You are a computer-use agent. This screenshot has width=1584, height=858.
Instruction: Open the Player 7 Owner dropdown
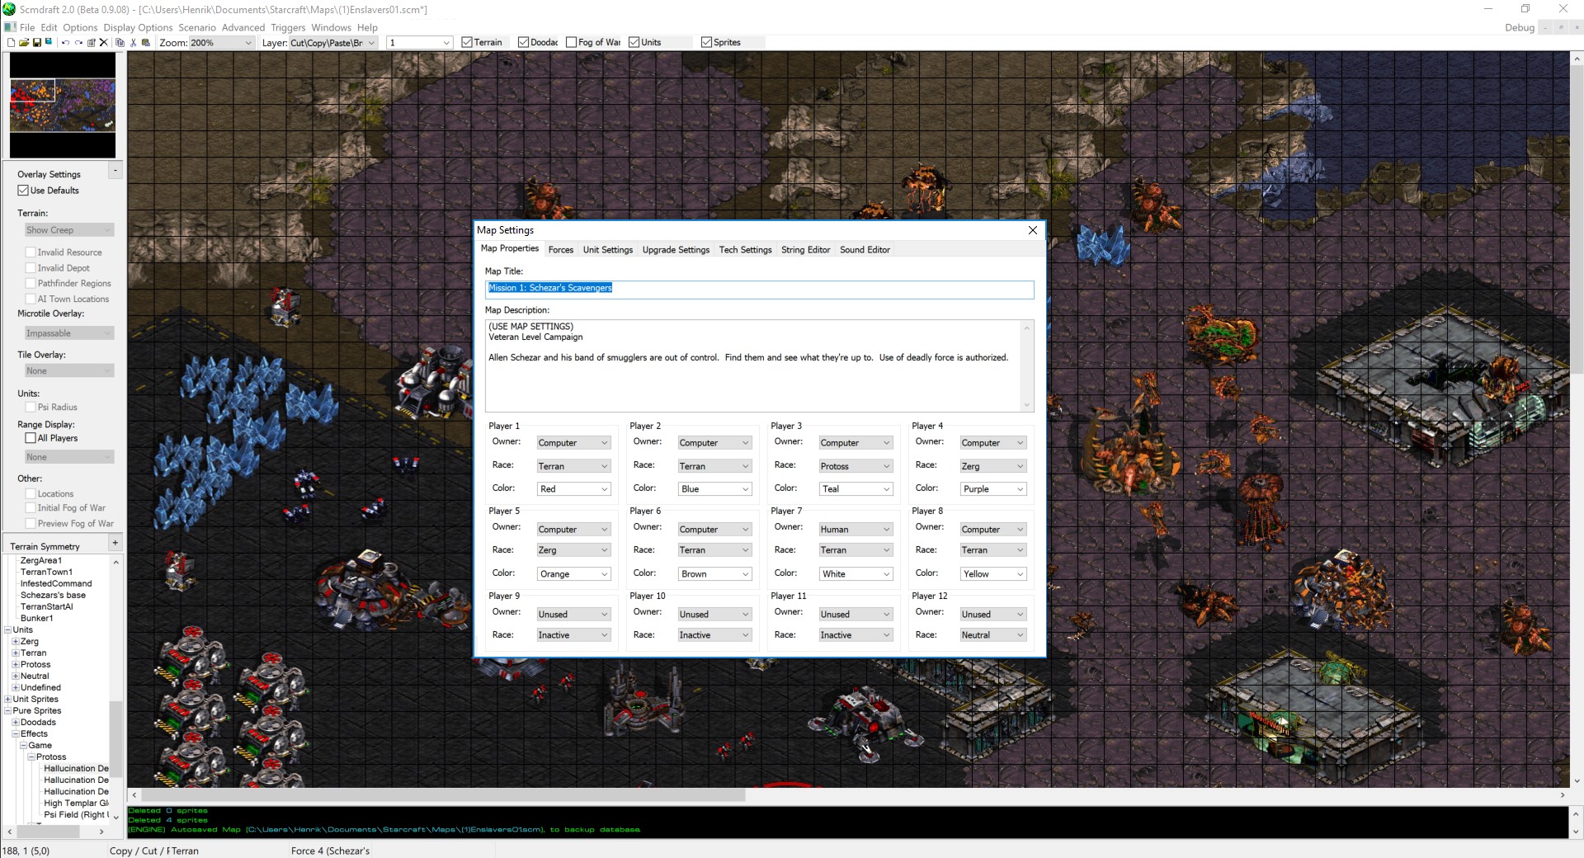coord(856,530)
